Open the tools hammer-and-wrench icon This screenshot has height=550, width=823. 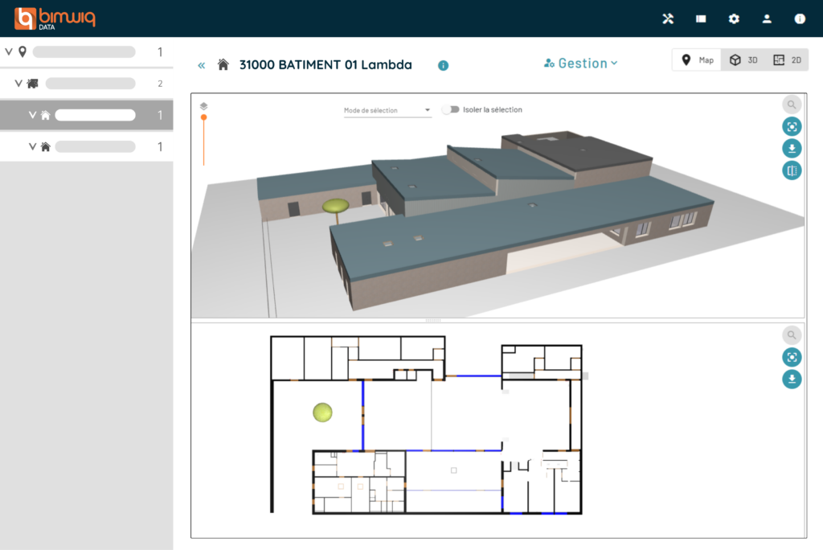pyautogui.click(x=668, y=19)
